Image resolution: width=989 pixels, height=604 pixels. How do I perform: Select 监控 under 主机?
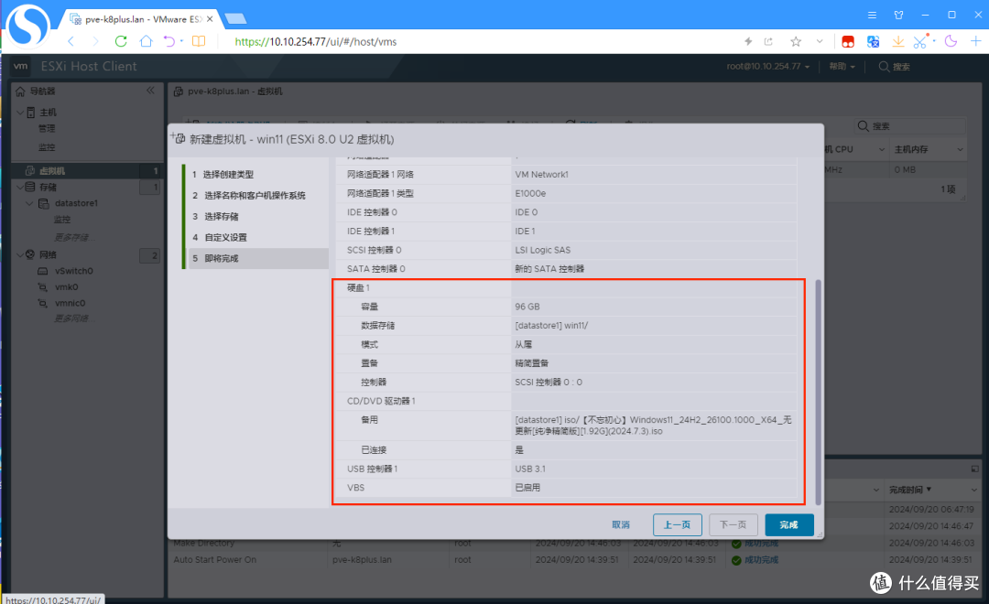(47, 147)
